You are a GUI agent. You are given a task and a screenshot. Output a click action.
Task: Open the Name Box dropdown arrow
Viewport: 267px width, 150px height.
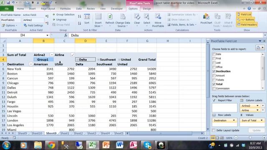(47, 35)
